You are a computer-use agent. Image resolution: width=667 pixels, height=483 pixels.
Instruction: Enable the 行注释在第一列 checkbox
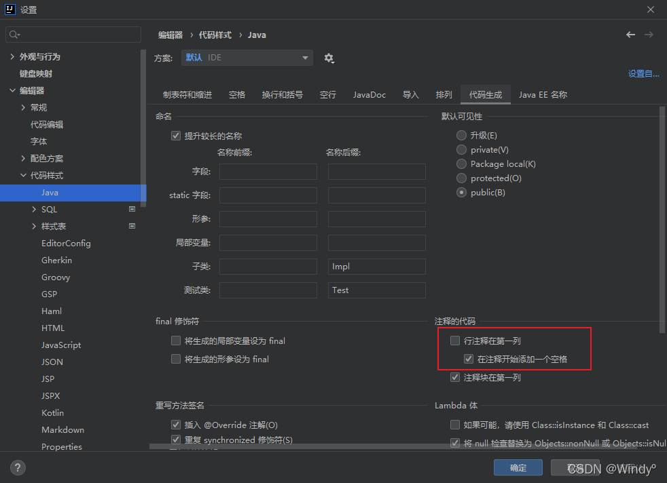coord(454,341)
